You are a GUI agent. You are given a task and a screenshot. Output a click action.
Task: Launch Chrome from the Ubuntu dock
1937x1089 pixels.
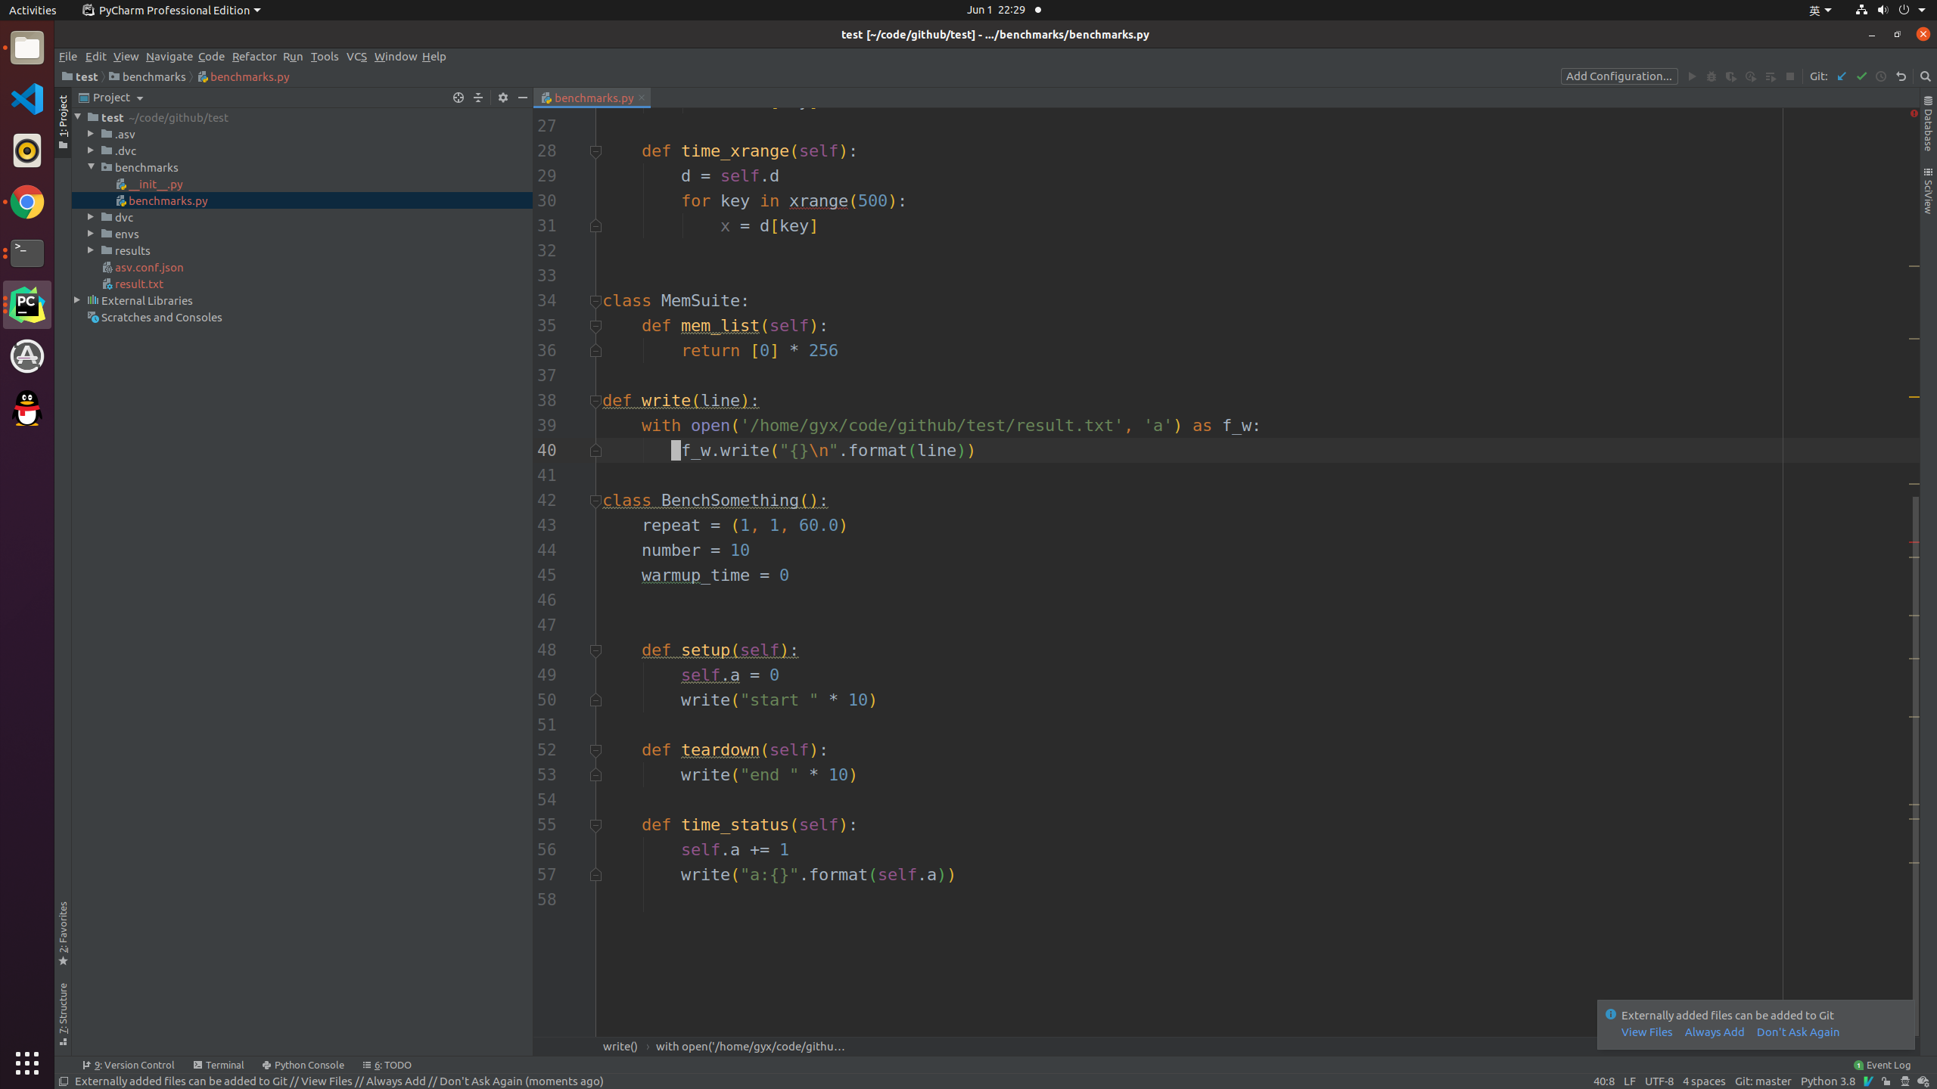[x=26, y=202]
